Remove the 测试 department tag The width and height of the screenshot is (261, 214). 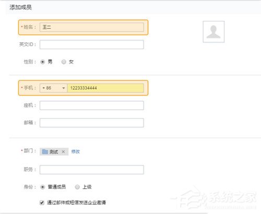63,152
